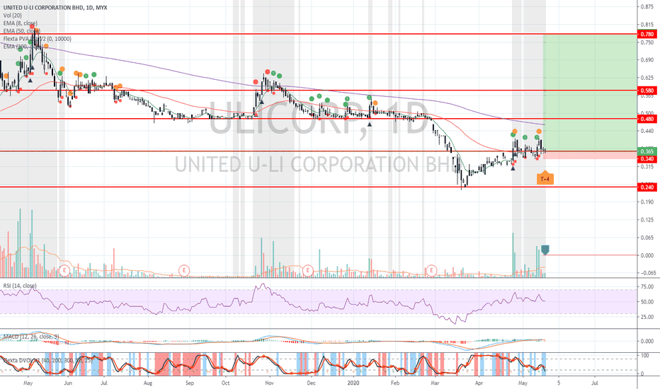660x389 pixels.
Task: Click the Mar label on time axis
Action: pyautogui.click(x=435, y=383)
